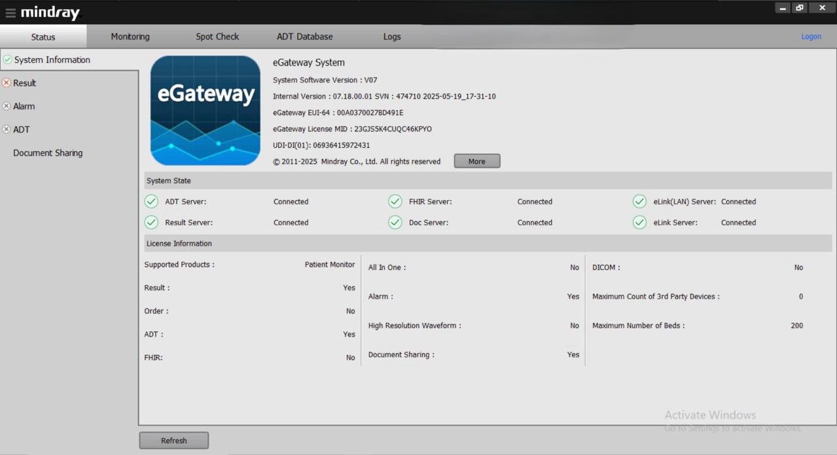This screenshot has height=455, width=837.
Task: Click the eLink(LAN) Server checkmark icon
Action: (x=639, y=201)
